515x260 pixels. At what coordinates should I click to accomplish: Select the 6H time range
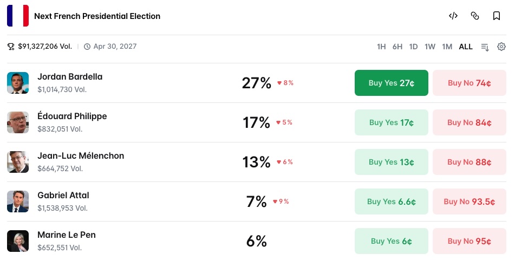coord(397,47)
